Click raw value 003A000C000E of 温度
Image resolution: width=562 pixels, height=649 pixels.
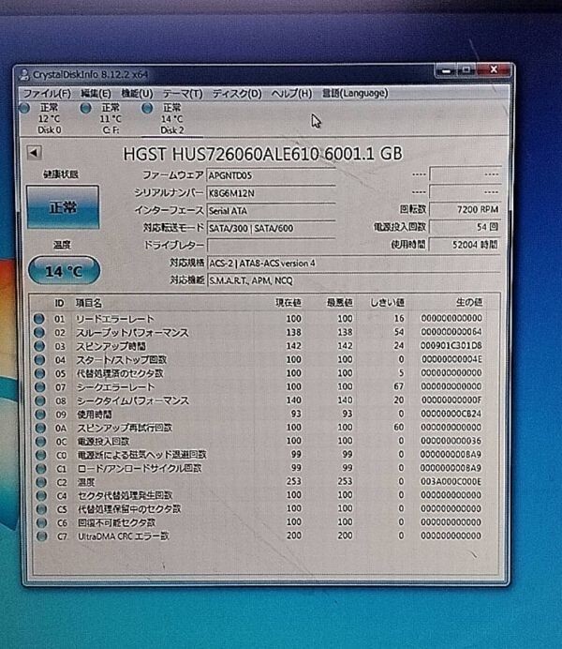[451, 481]
